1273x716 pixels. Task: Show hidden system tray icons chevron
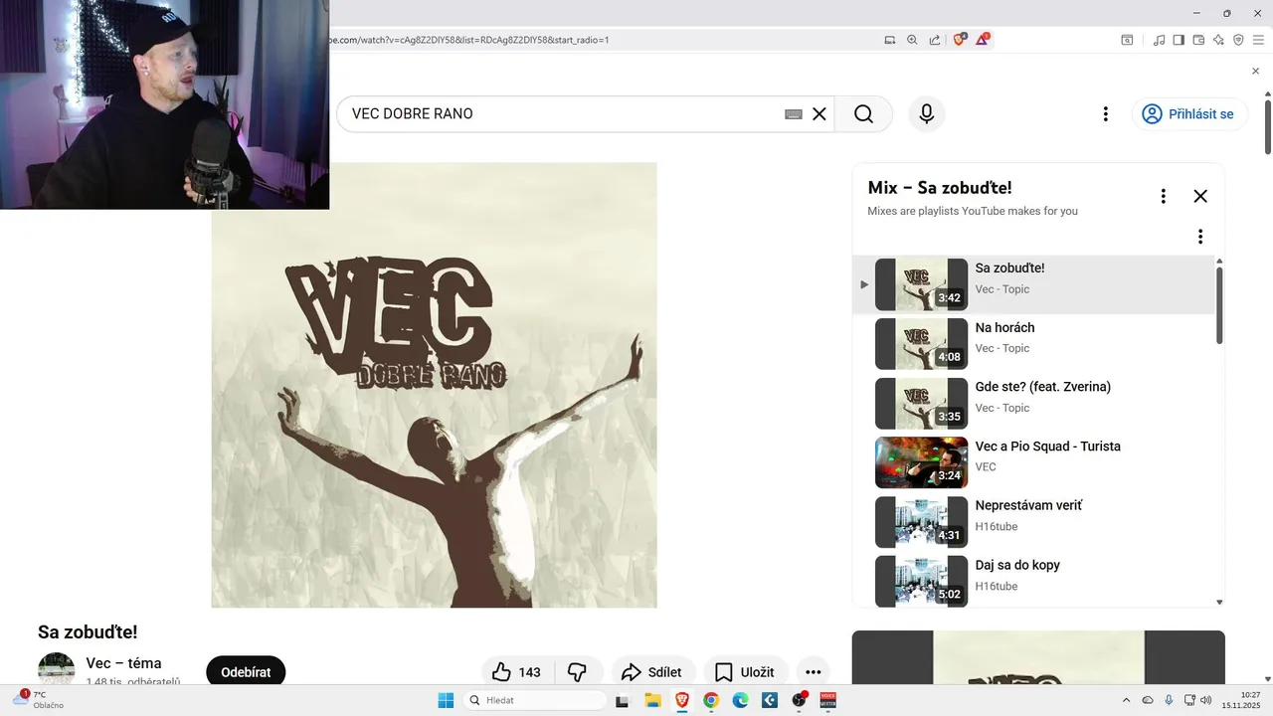tap(1126, 700)
